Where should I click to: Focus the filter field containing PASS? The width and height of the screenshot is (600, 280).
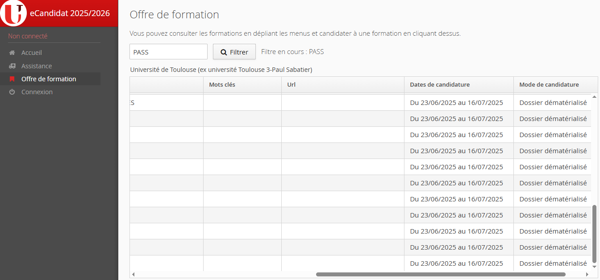click(x=168, y=52)
